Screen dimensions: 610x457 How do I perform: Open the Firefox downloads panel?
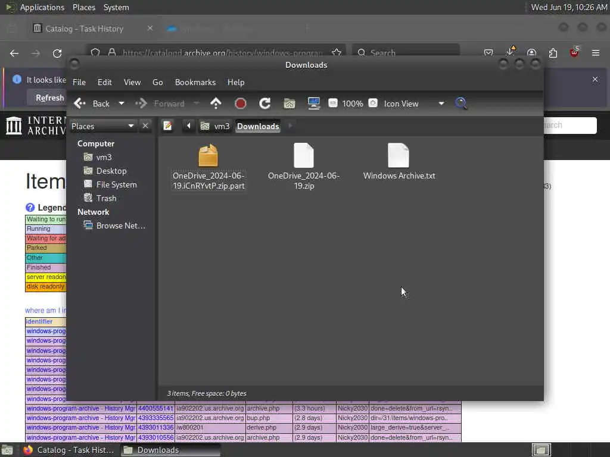point(510,52)
